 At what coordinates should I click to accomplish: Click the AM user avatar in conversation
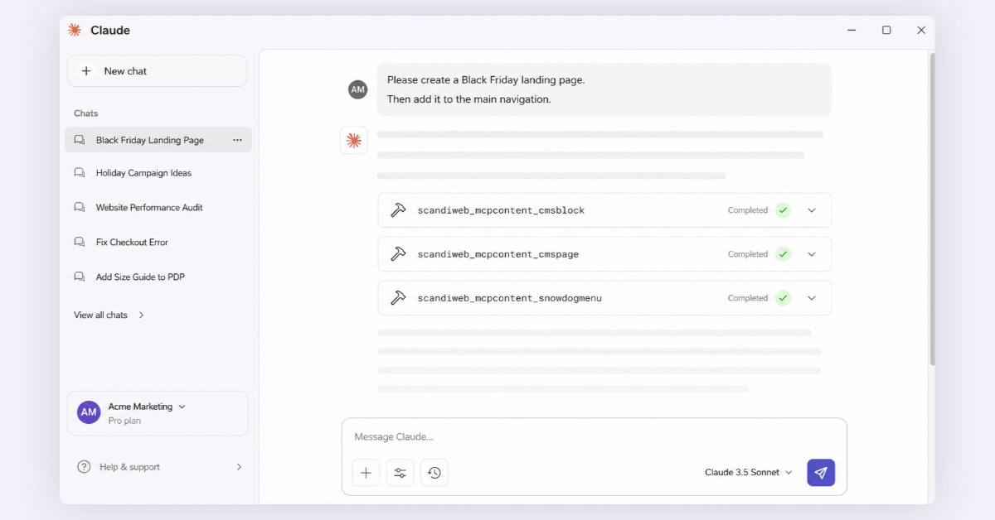pyautogui.click(x=357, y=89)
